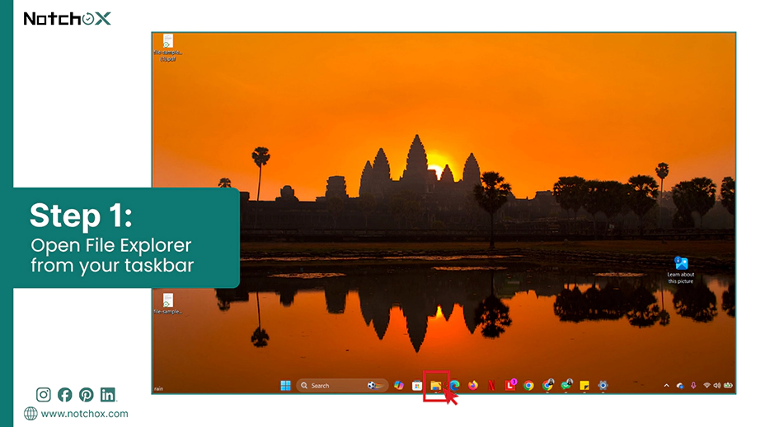The height and width of the screenshot is (427, 760).
Task: Open Netflix from the taskbar
Action: [491, 385]
